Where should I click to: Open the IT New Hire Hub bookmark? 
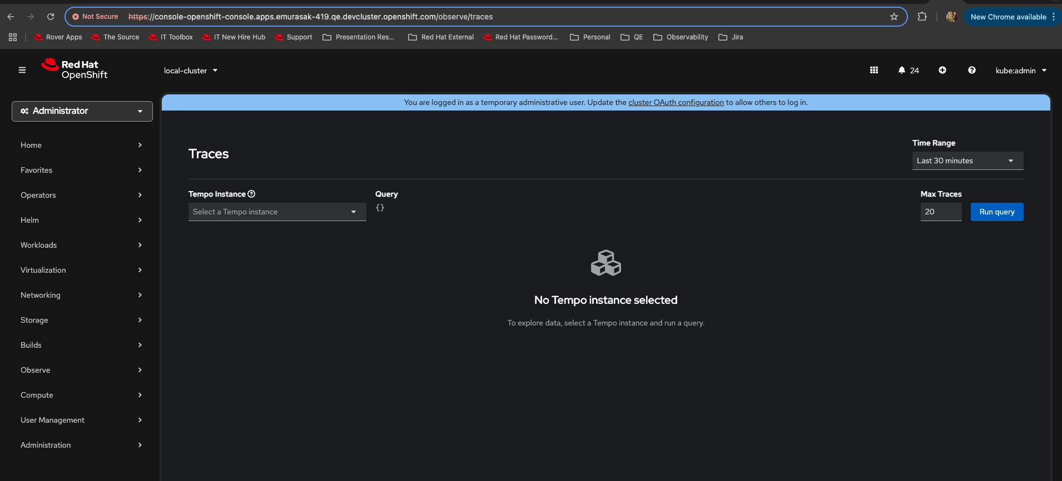pos(234,37)
